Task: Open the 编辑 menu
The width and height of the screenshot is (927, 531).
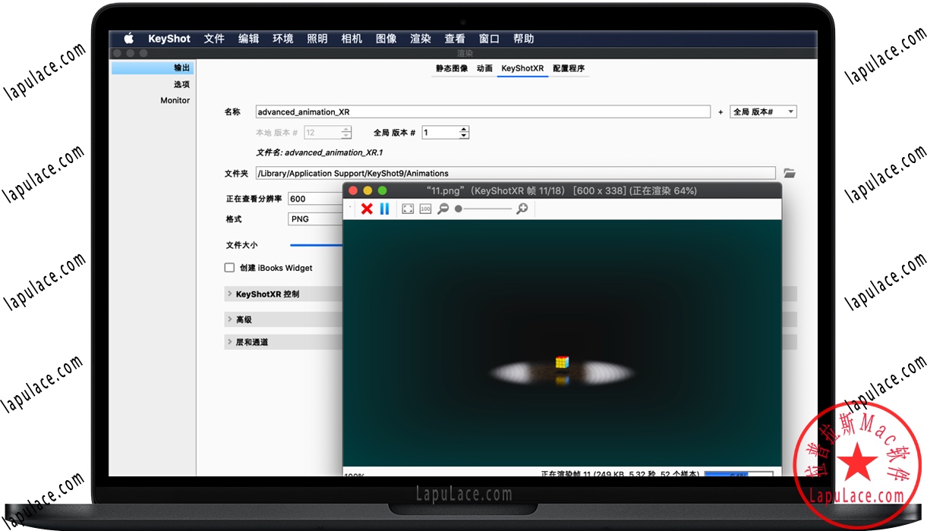Action: pos(248,39)
